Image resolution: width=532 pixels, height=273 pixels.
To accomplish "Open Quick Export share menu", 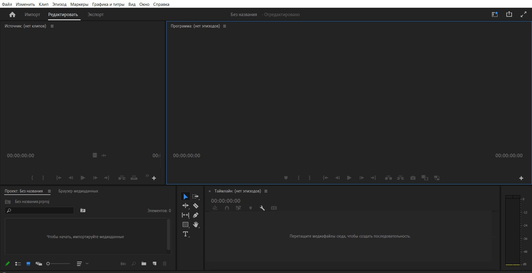I will click(x=509, y=14).
